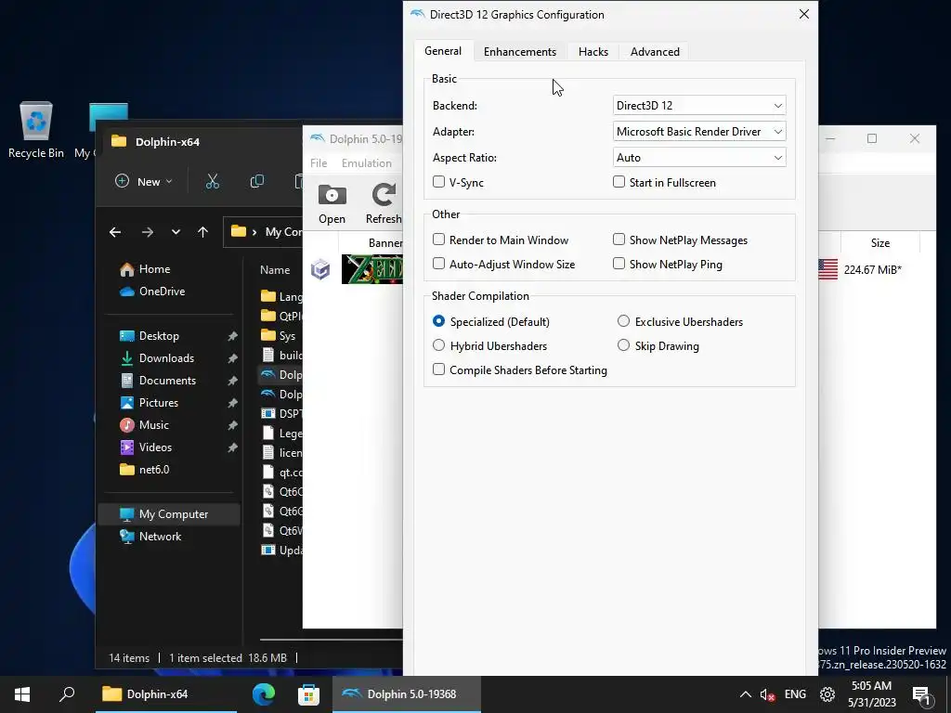The image size is (951, 713).
Task: Select the Sys folder in file list
Action: click(x=279, y=336)
